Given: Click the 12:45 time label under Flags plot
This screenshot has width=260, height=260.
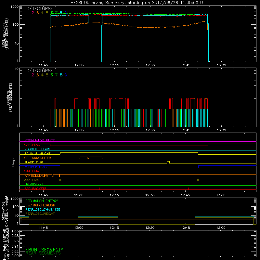Looking at the screenshot, I should 185,195.
